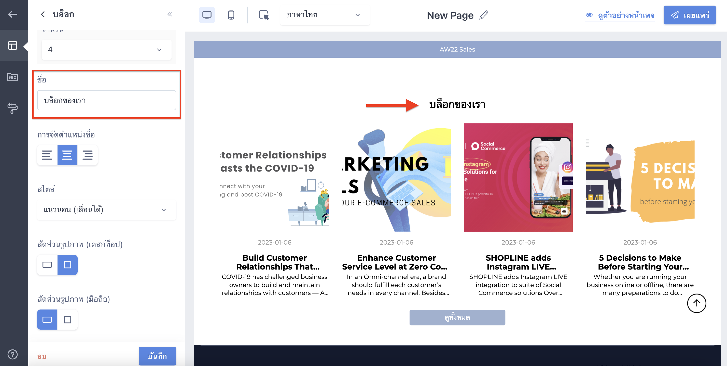Click the ดูทั้งหมด view all button
Screen dimensions: 727x366
coord(457,317)
